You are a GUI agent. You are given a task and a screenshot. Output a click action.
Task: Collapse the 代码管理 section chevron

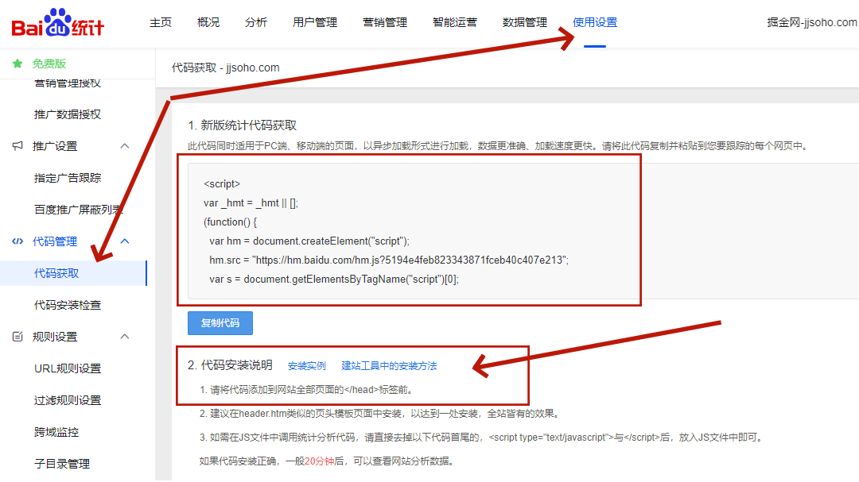(125, 241)
